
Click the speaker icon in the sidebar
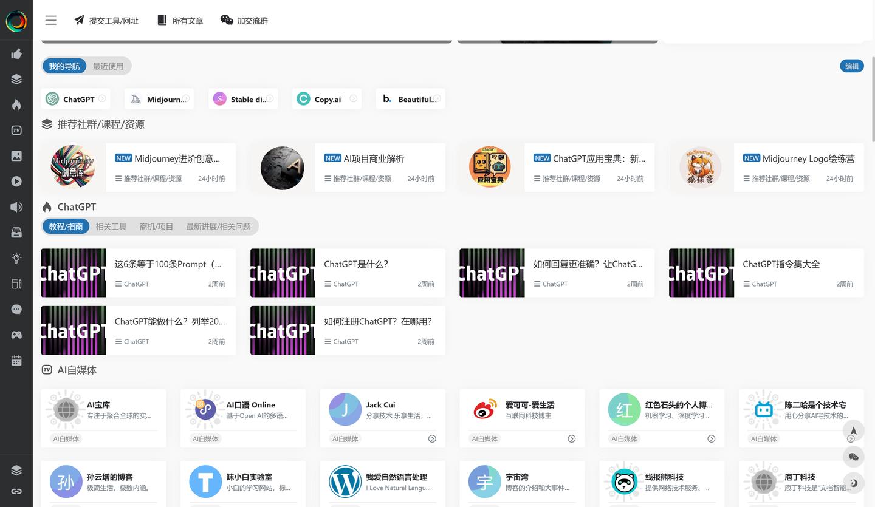pyautogui.click(x=16, y=206)
